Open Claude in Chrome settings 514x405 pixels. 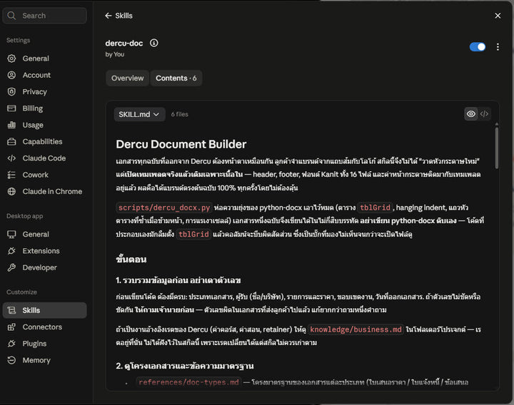(x=44, y=191)
